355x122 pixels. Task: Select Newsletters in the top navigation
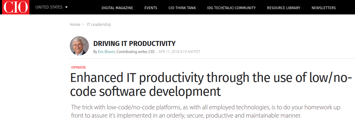[x=324, y=8]
